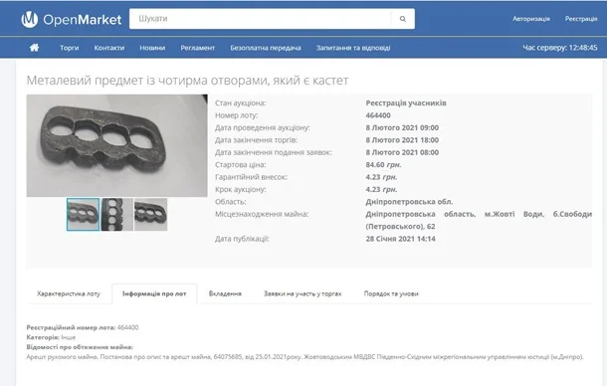607x386 pixels.
Task: Click the 8 Лютого 2021 18:00 date
Action: click(402, 140)
